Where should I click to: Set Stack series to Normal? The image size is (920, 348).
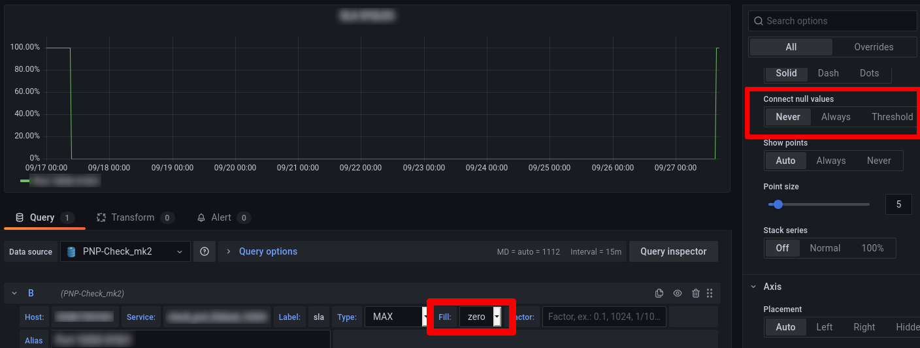(825, 248)
